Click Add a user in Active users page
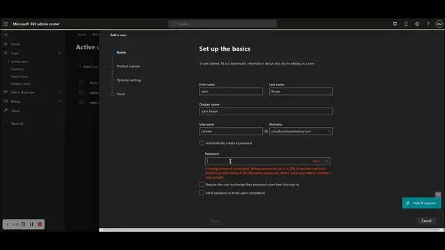This screenshot has width=445, height=250. tap(89, 67)
